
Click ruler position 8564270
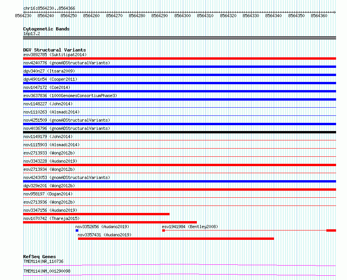click(x=114, y=16)
